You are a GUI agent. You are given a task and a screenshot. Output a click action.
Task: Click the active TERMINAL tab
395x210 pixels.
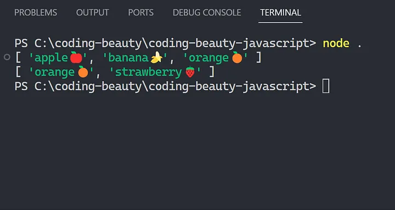(x=280, y=13)
